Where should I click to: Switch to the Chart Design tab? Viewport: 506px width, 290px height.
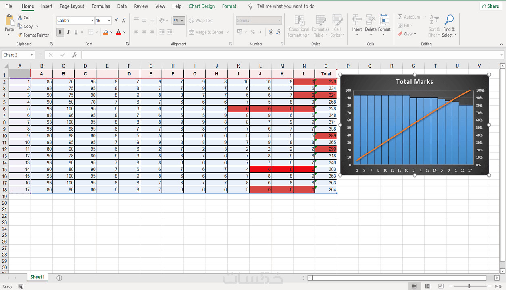click(x=202, y=6)
